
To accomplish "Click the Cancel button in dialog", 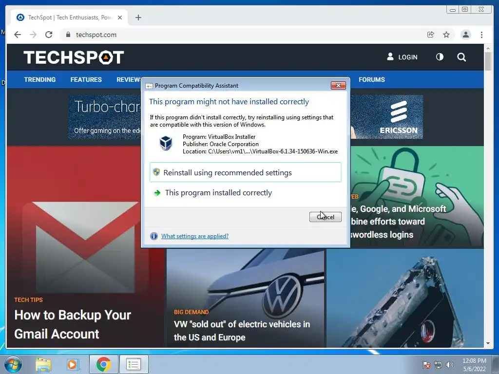I will click(325, 217).
